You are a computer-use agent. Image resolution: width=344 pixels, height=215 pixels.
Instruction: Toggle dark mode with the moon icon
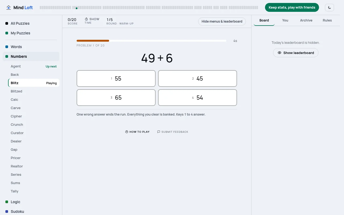(329, 8)
